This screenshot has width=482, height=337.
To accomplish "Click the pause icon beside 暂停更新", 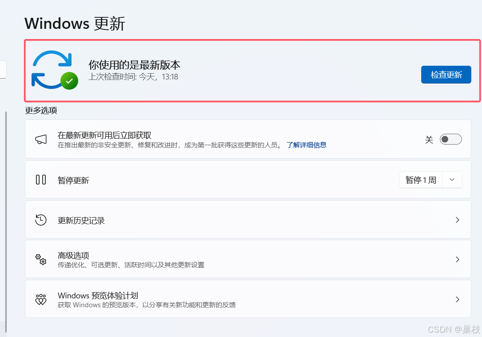I will 41,180.
